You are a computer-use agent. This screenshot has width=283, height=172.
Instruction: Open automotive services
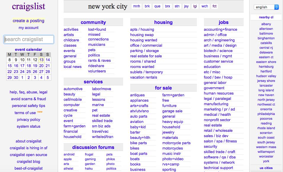(73, 89)
